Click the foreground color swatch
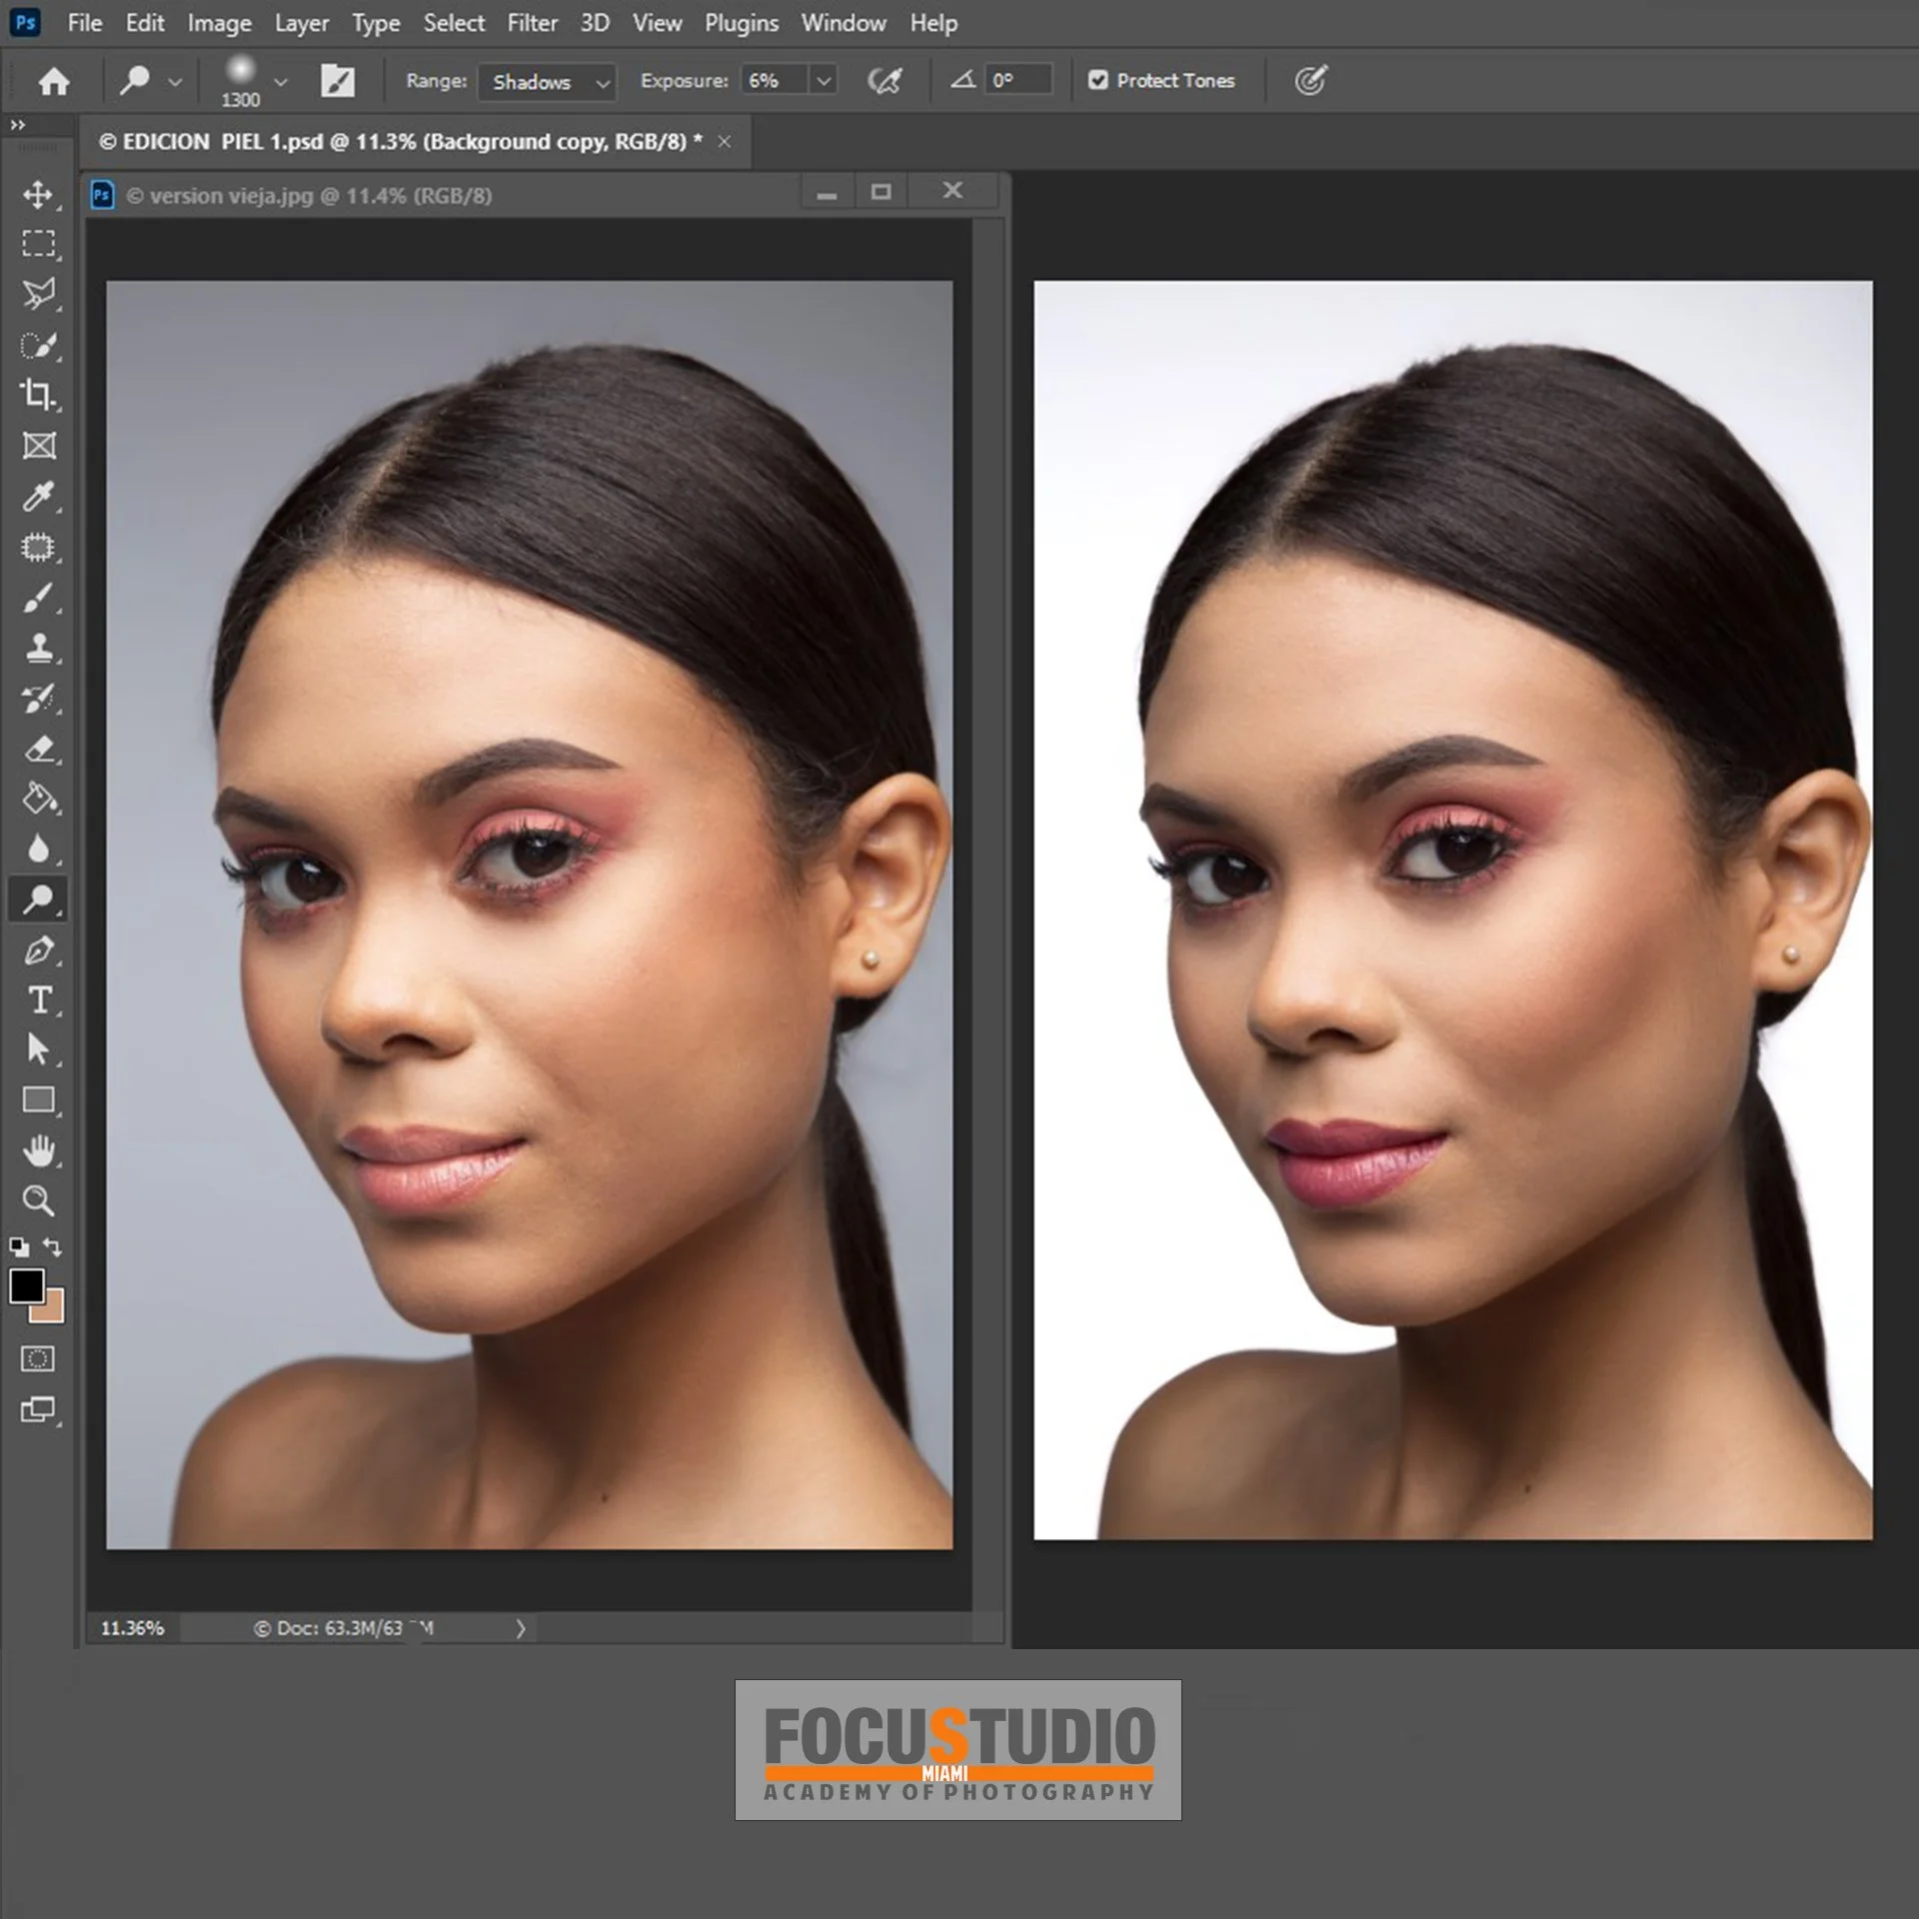This screenshot has width=1919, height=1919. click(x=27, y=1285)
